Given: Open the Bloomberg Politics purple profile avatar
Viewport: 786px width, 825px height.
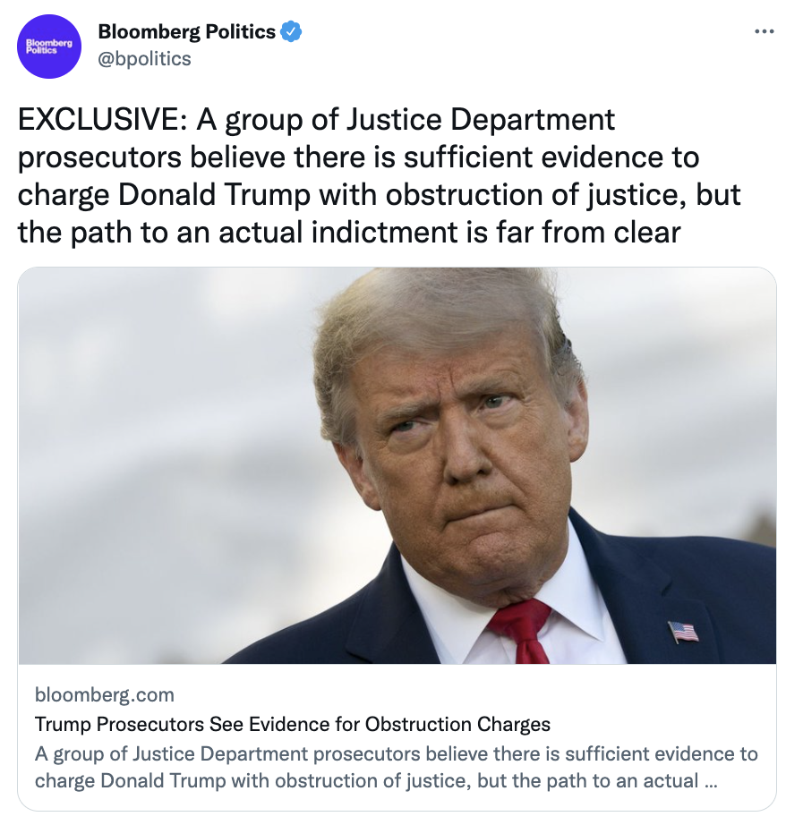Looking at the screenshot, I should (x=49, y=47).
